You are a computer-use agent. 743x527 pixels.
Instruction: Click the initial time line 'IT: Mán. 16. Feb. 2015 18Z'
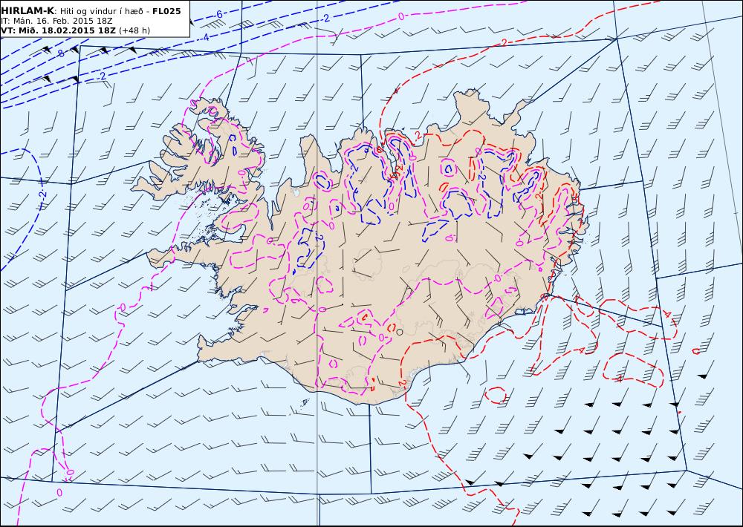pos(56,21)
